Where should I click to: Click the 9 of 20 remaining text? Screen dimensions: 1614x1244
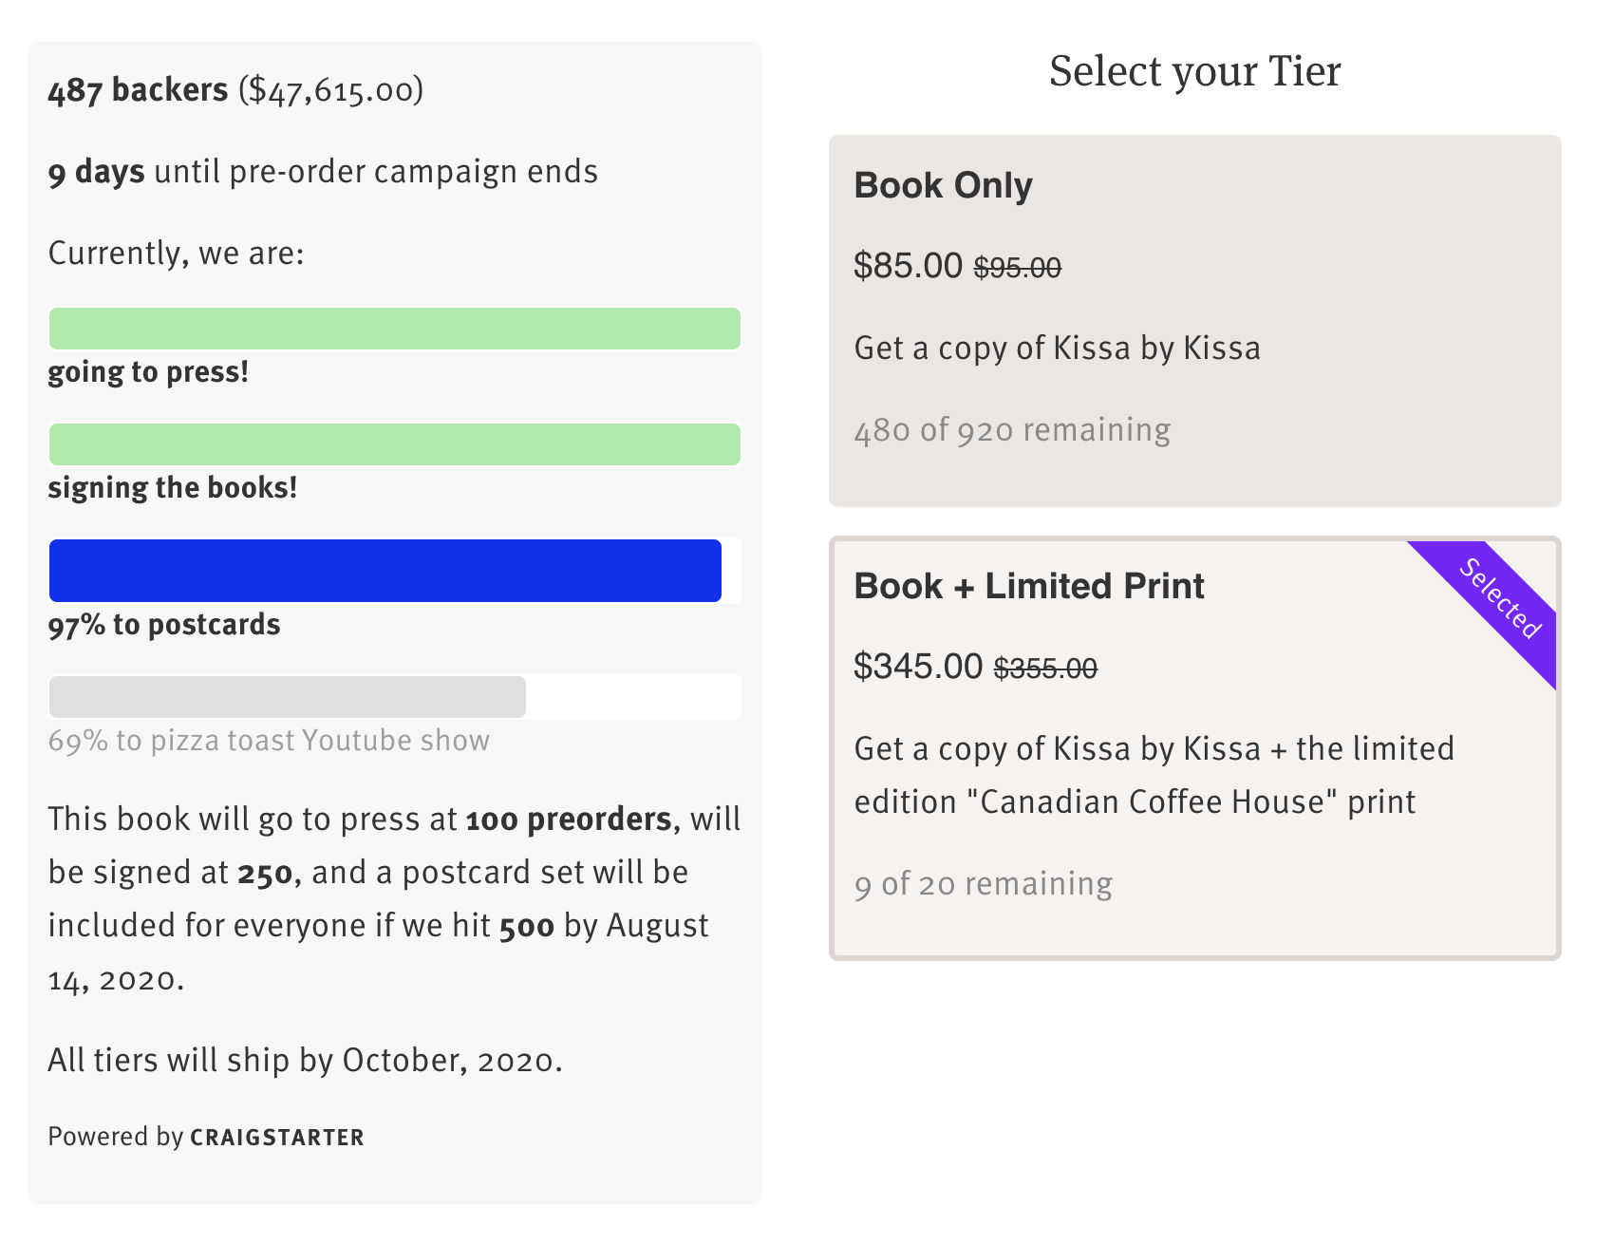[983, 884]
